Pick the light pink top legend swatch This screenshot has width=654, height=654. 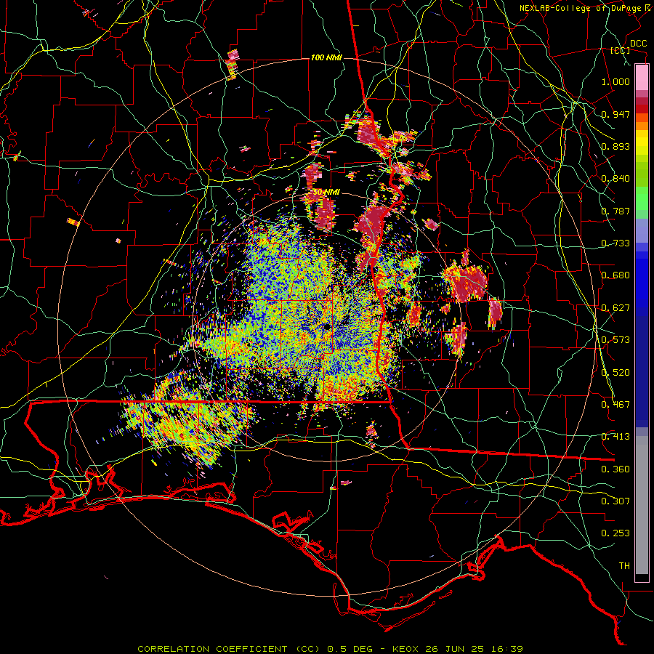pyautogui.click(x=642, y=77)
